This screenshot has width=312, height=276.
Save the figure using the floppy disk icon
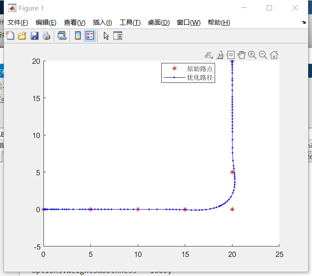coord(34,36)
